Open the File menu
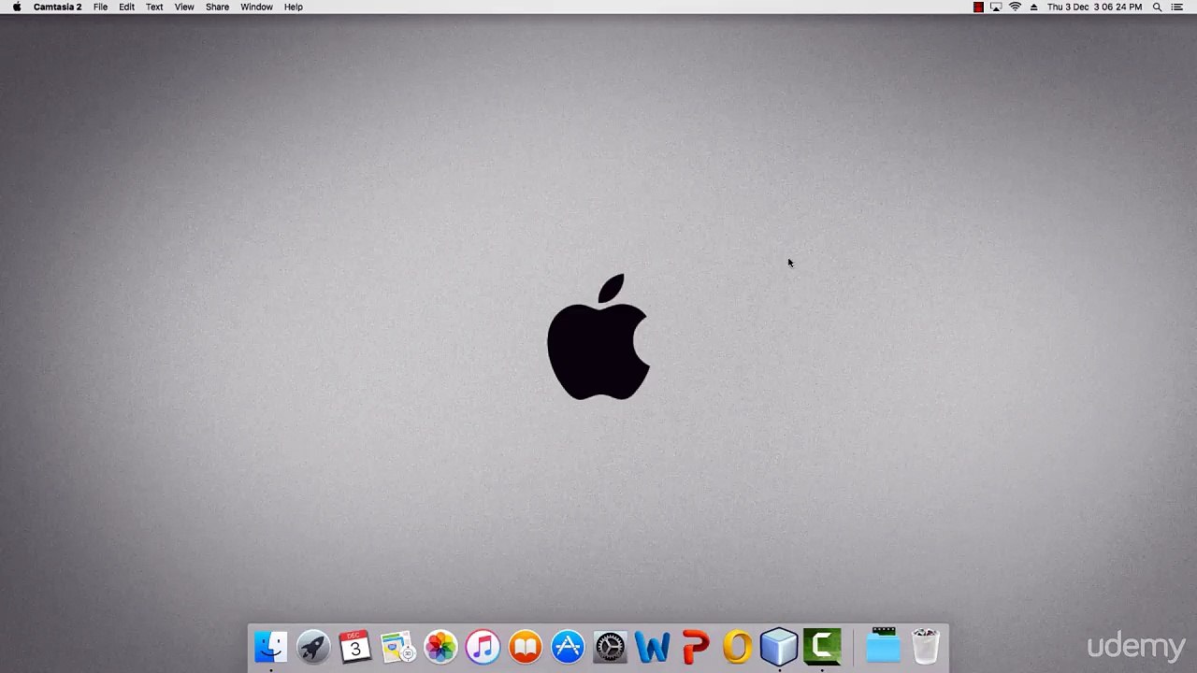The image size is (1197, 673). pyautogui.click(x=100, y=7)
